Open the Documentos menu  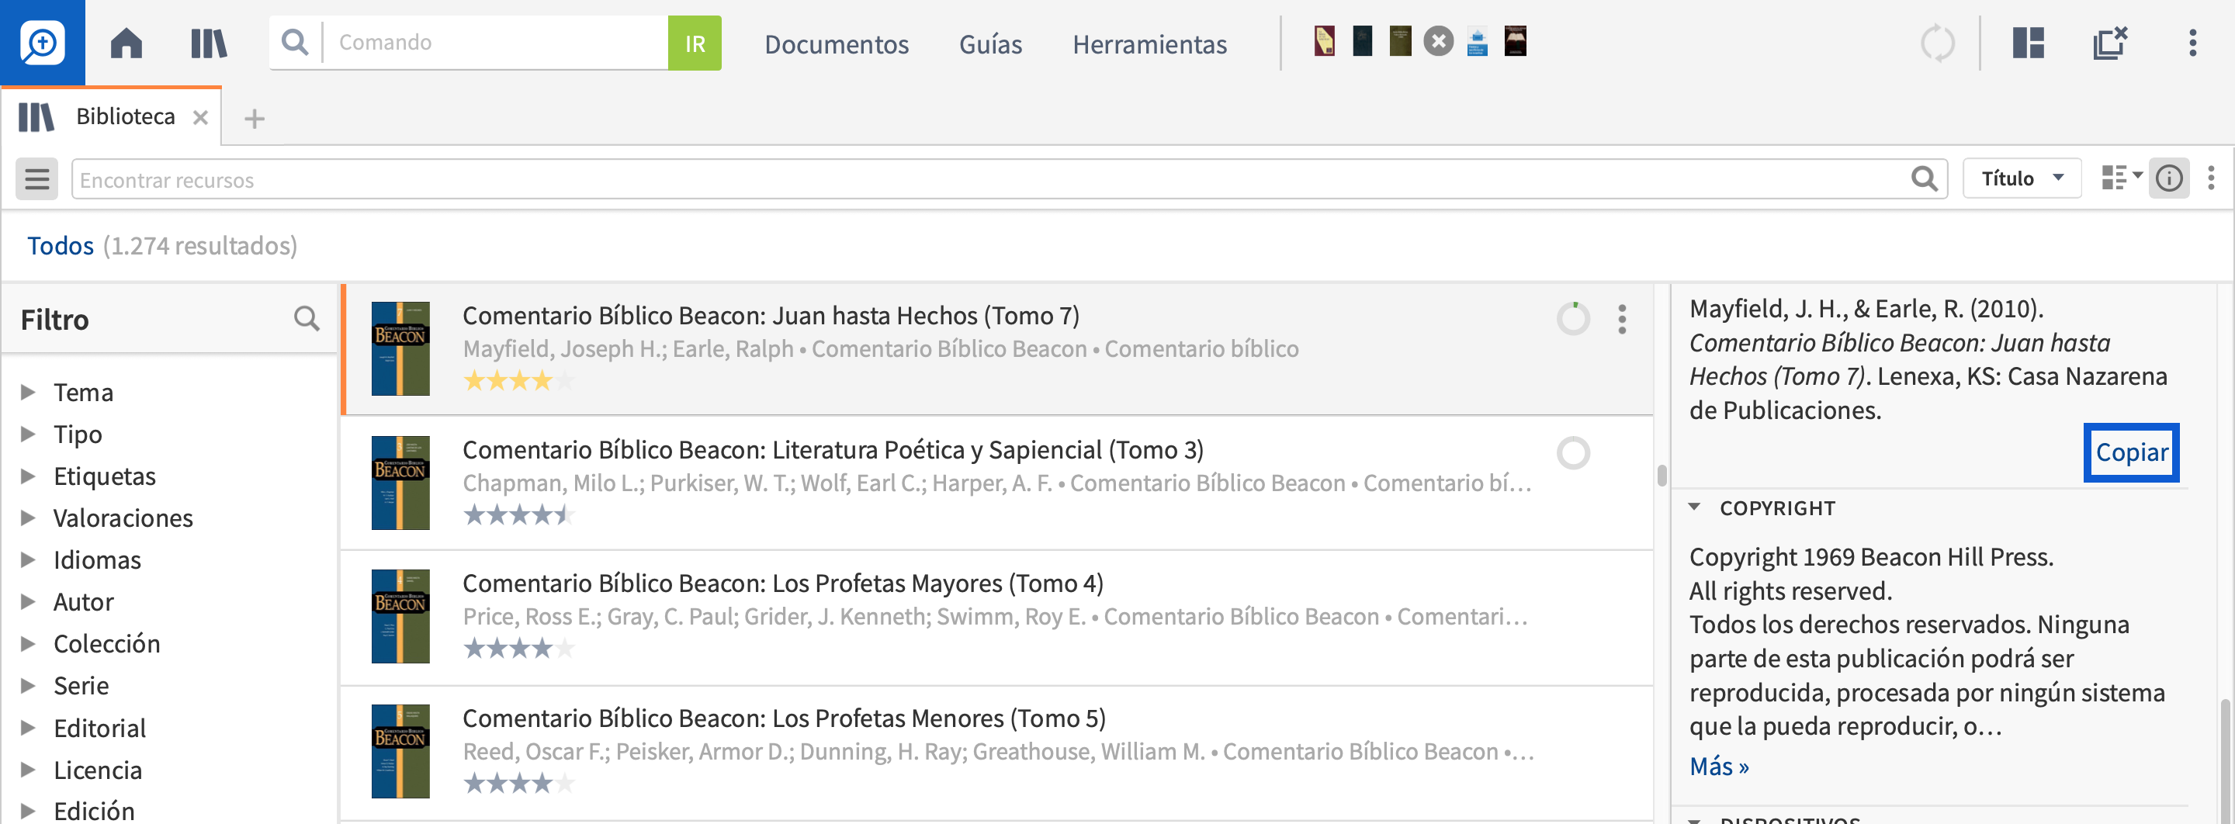(x=837, y=43)
